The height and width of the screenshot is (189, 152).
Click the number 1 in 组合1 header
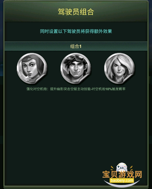pos(80,46)
